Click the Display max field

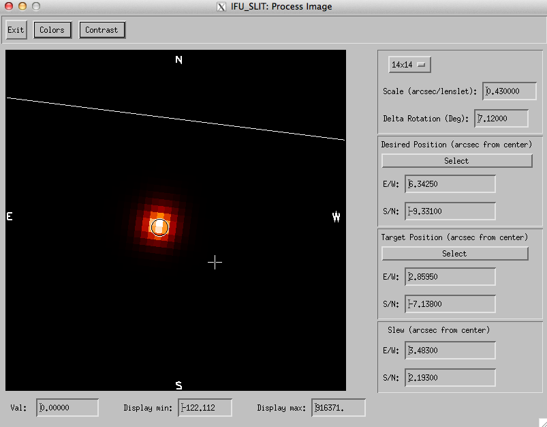338,408
